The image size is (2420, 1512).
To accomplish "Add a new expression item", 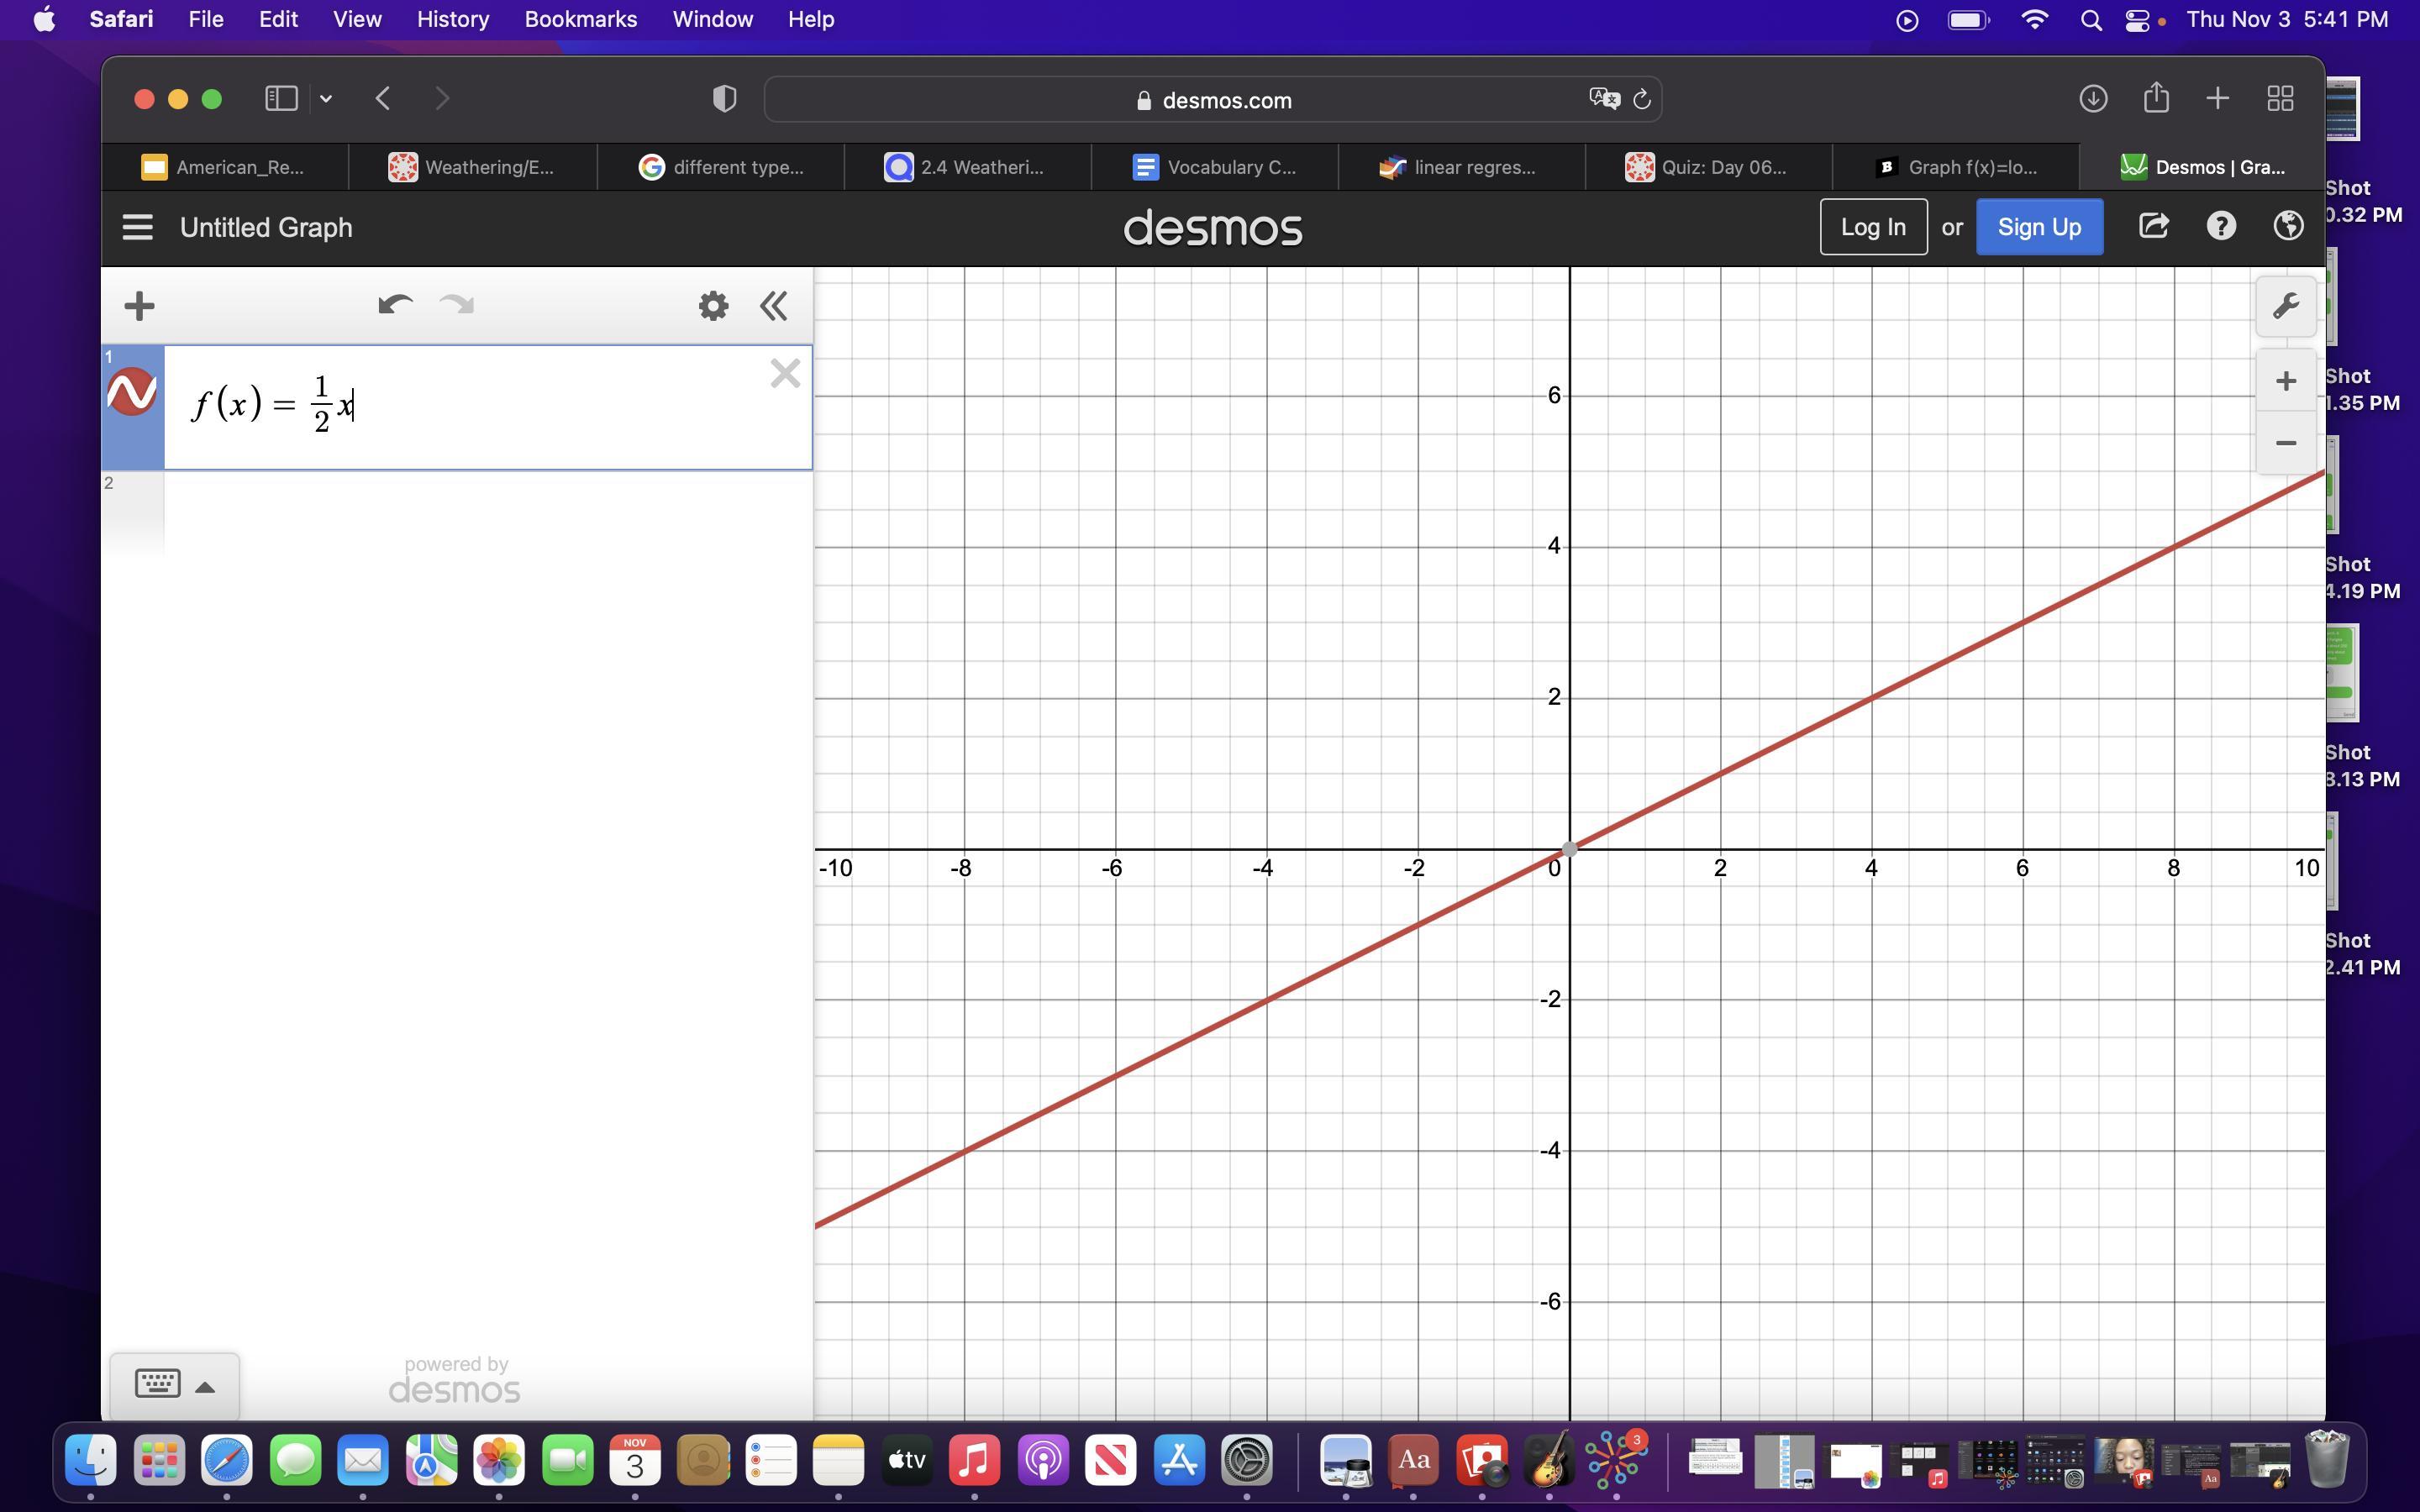I will coord(140,306).
